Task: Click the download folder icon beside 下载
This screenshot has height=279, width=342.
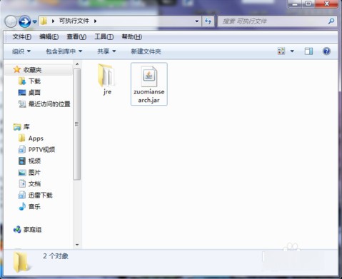Action: click(x=22, y=81)
